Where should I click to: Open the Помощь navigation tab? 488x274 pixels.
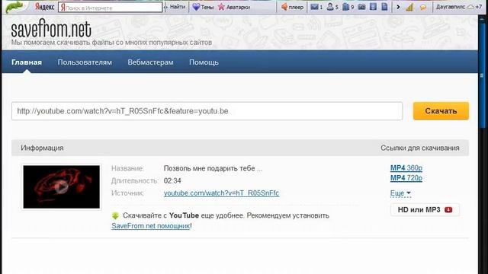[x=204, y=62]
